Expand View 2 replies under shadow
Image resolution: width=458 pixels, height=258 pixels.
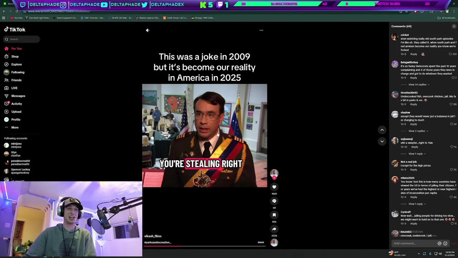[418, 131]
